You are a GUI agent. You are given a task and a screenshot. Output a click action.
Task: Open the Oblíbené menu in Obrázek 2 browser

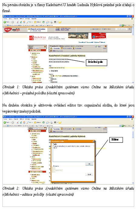coord(22,119)
